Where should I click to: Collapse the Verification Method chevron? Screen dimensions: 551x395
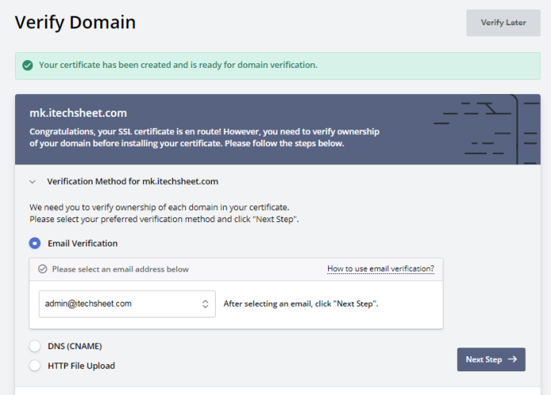point(33,182)
